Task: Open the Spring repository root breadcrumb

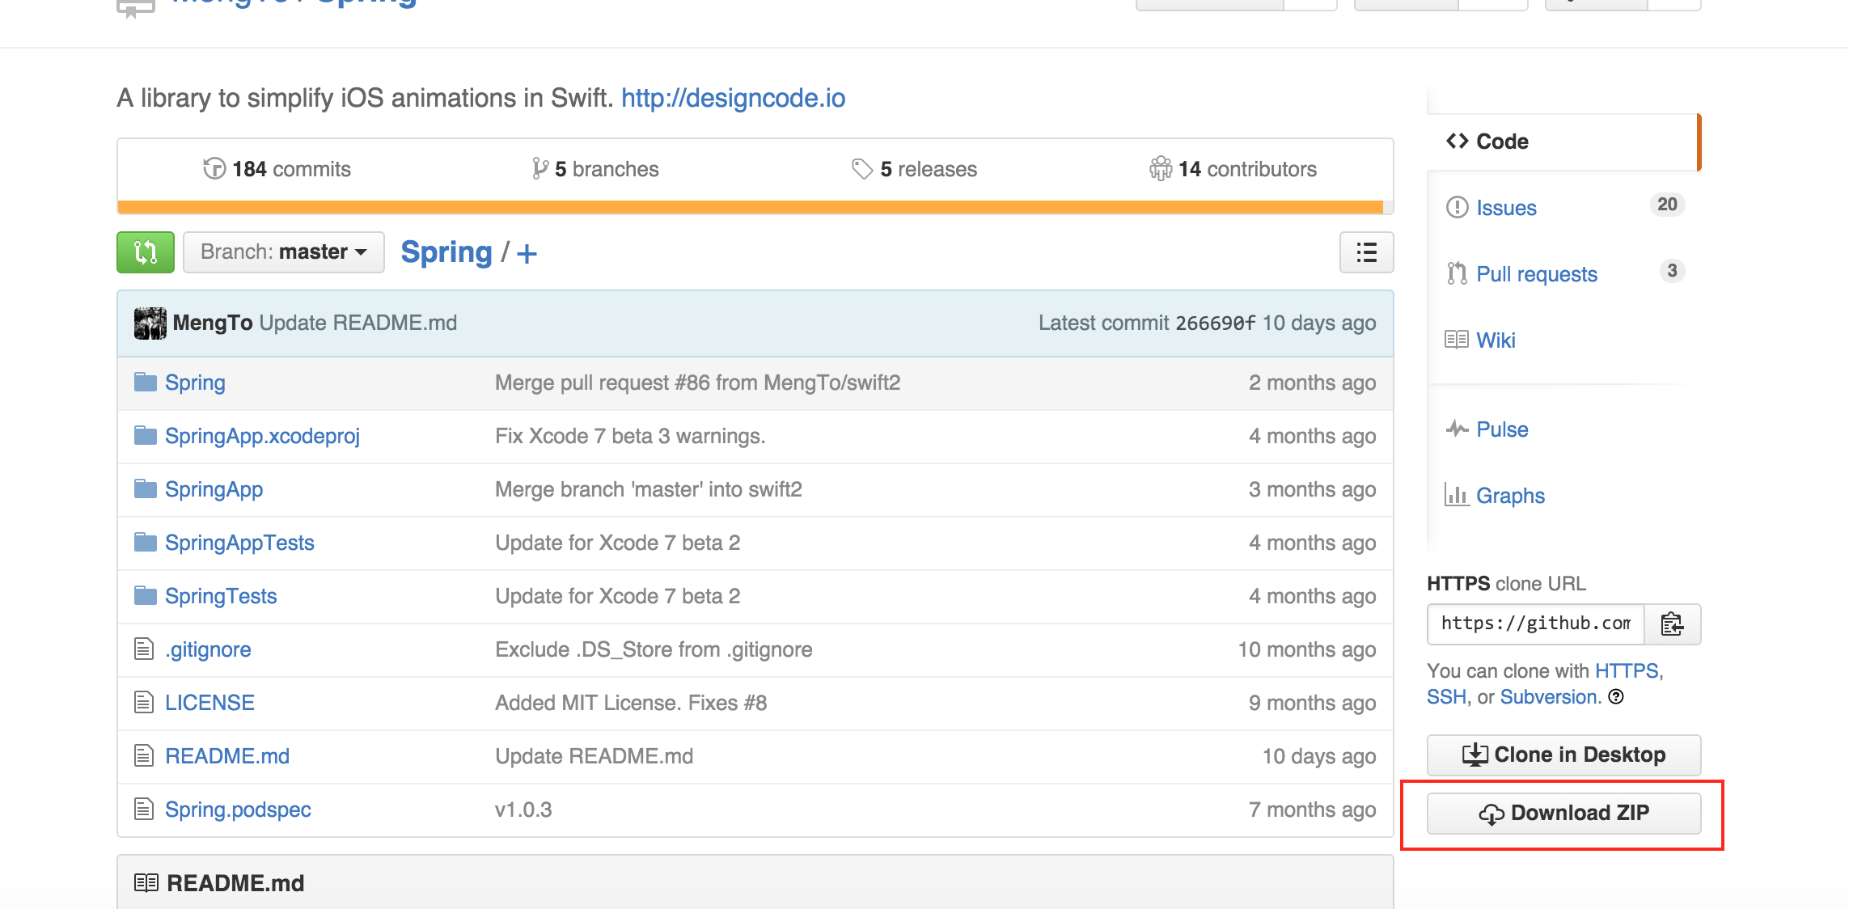Action: coord(446,252)
